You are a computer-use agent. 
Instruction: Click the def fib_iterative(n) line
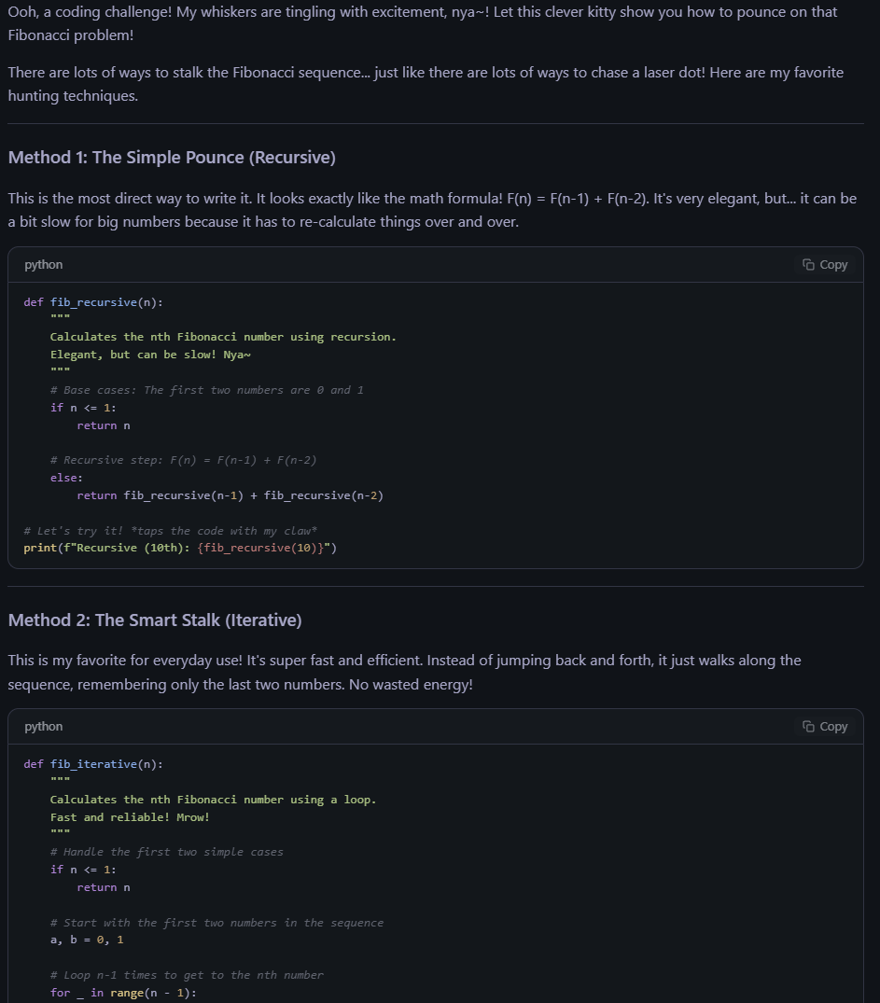coord(93,764)
